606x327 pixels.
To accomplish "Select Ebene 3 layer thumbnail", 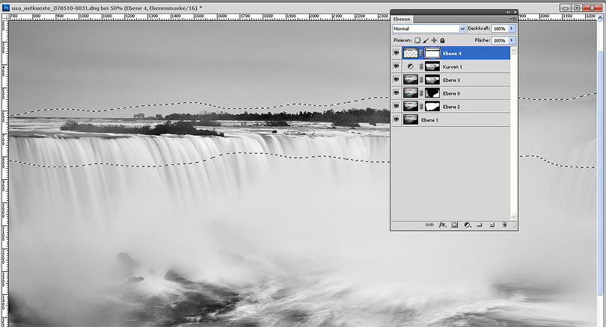I will coord(411,80).
